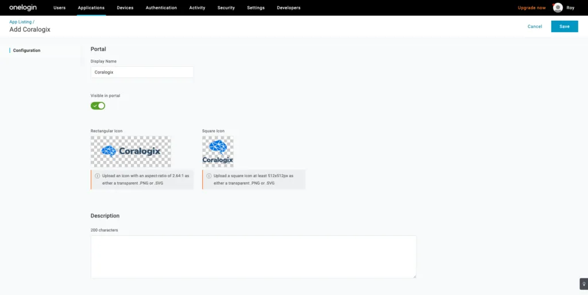
Task: Click the info icon in square icon hint
Action: click(209, 175)
